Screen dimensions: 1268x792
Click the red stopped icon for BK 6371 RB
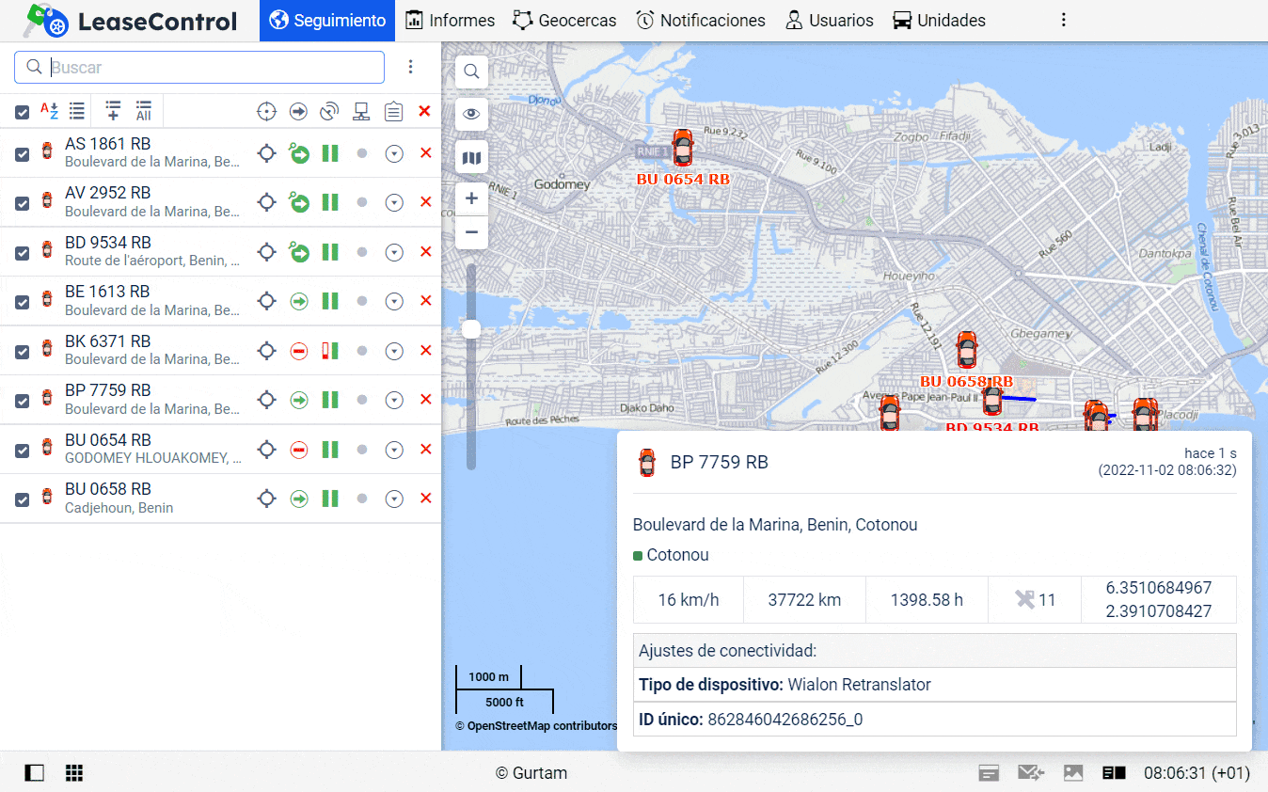click(299, 351)
